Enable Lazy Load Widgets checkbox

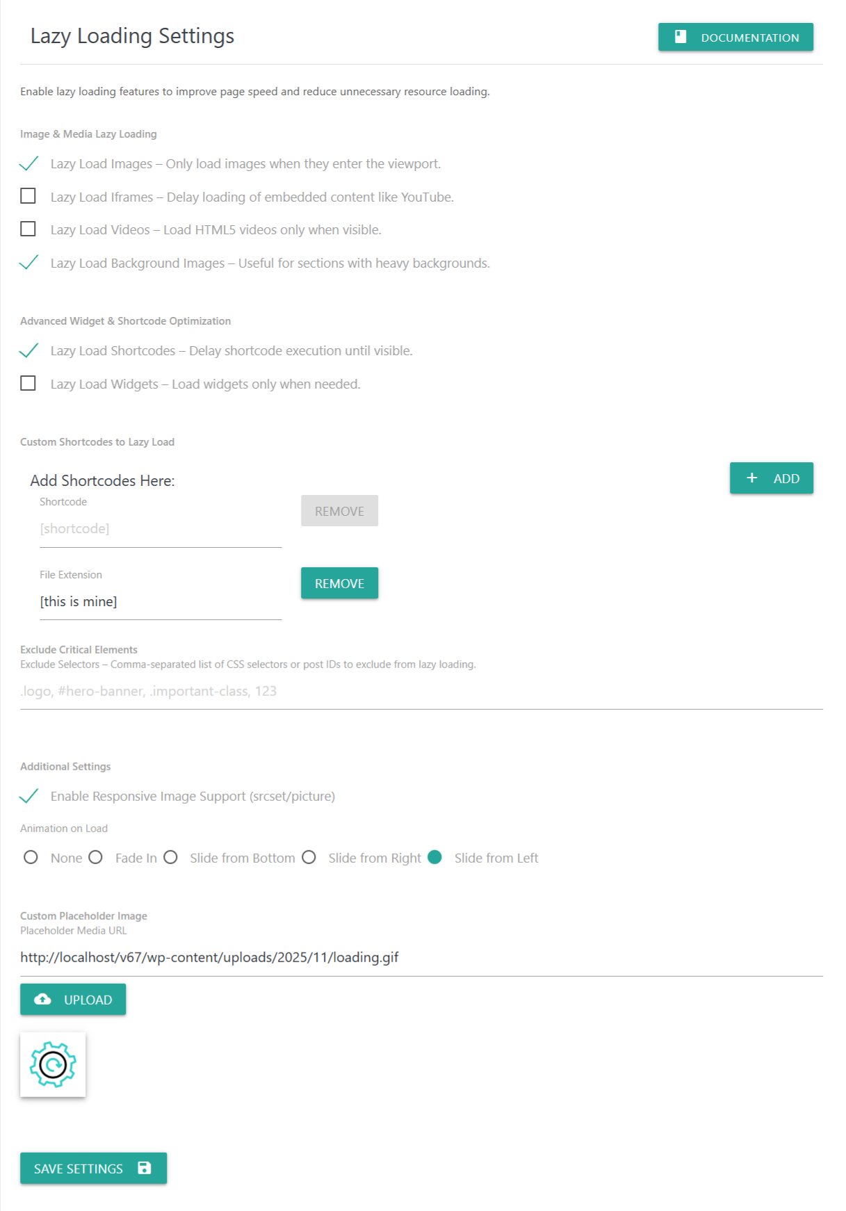pyautogui.click(x=29, y=384)
